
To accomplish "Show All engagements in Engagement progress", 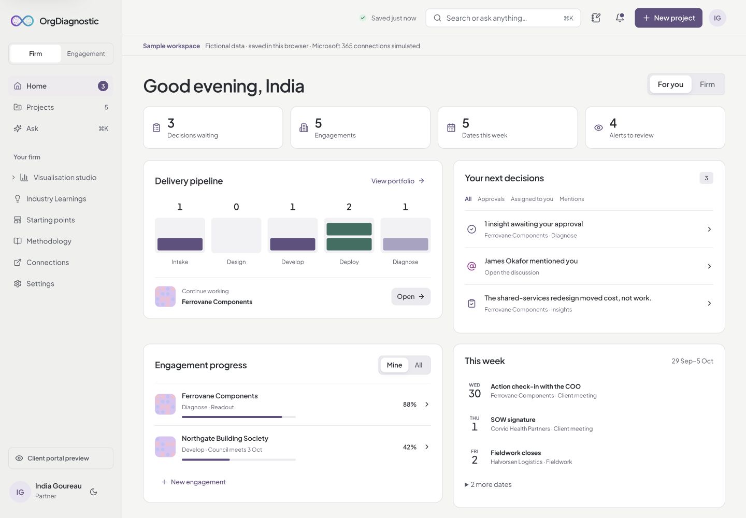I will (x=419, y=365).
